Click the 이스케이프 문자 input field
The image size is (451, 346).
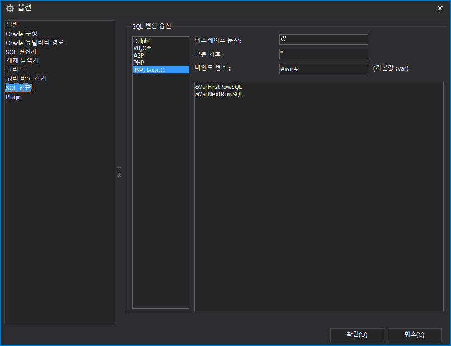click(x=323, y=39)
